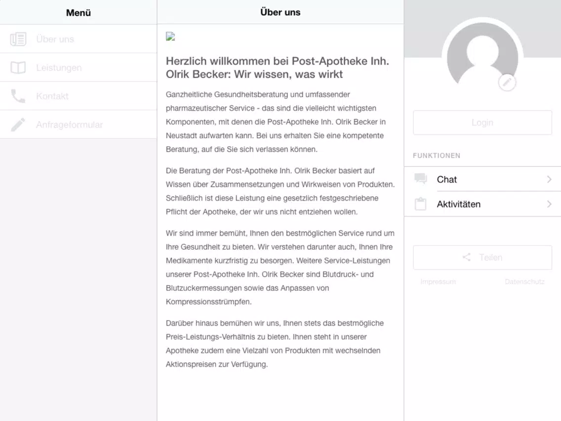The image size is (561, 421).
Task: Click the share icon on the Teilen button
Action: pyautogui.click(x=467, y=257)
